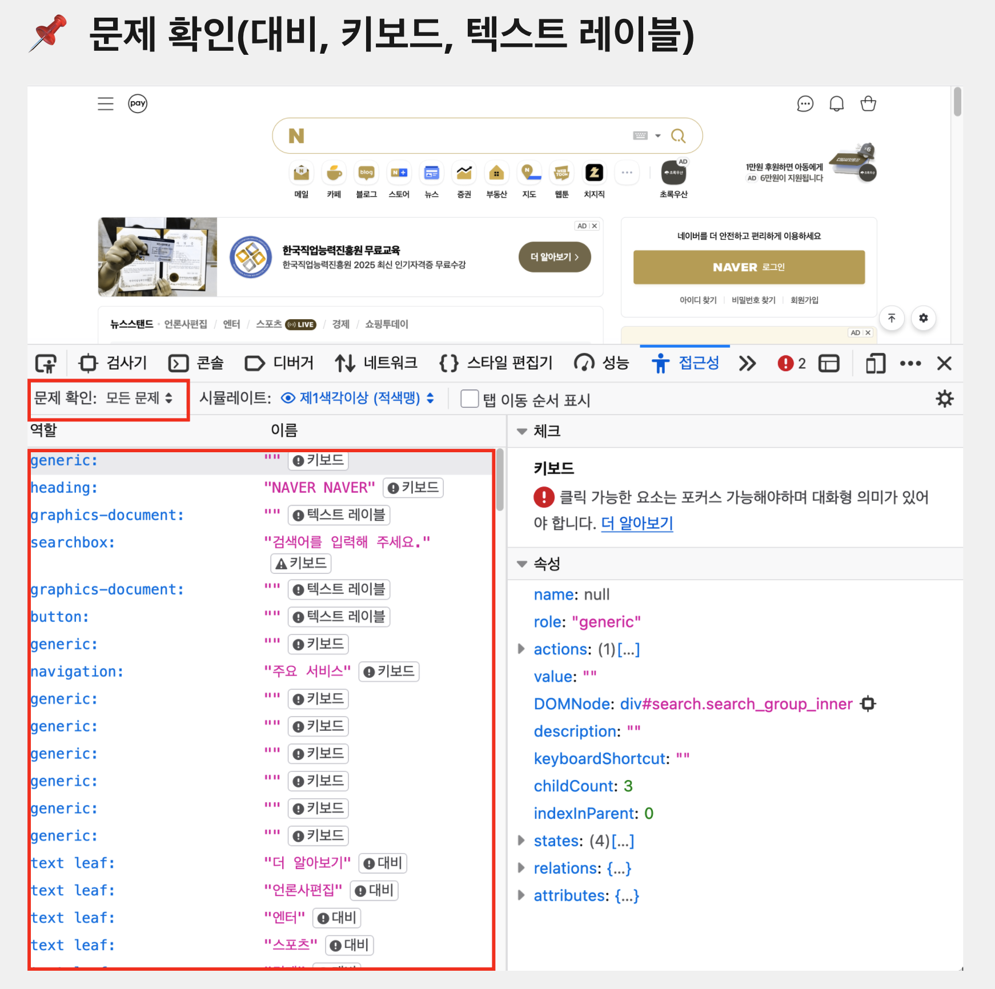Open the 메일 service icon
The height and width of the screenshot is (989, 995).
[x=301, y=173]
